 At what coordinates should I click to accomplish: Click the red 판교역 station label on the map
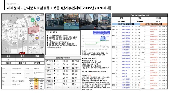click(x=22, y=53)
